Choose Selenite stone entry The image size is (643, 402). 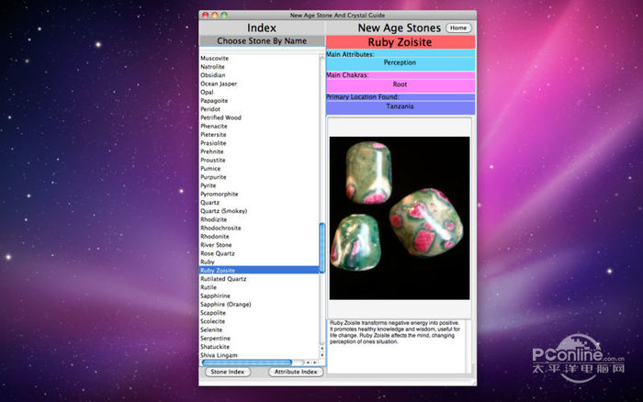tap(211, 329)
